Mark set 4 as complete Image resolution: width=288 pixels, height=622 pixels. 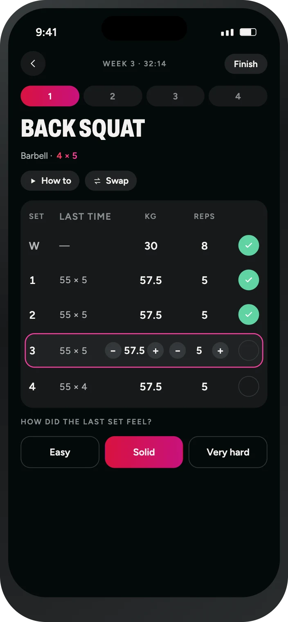coord(249,387)
